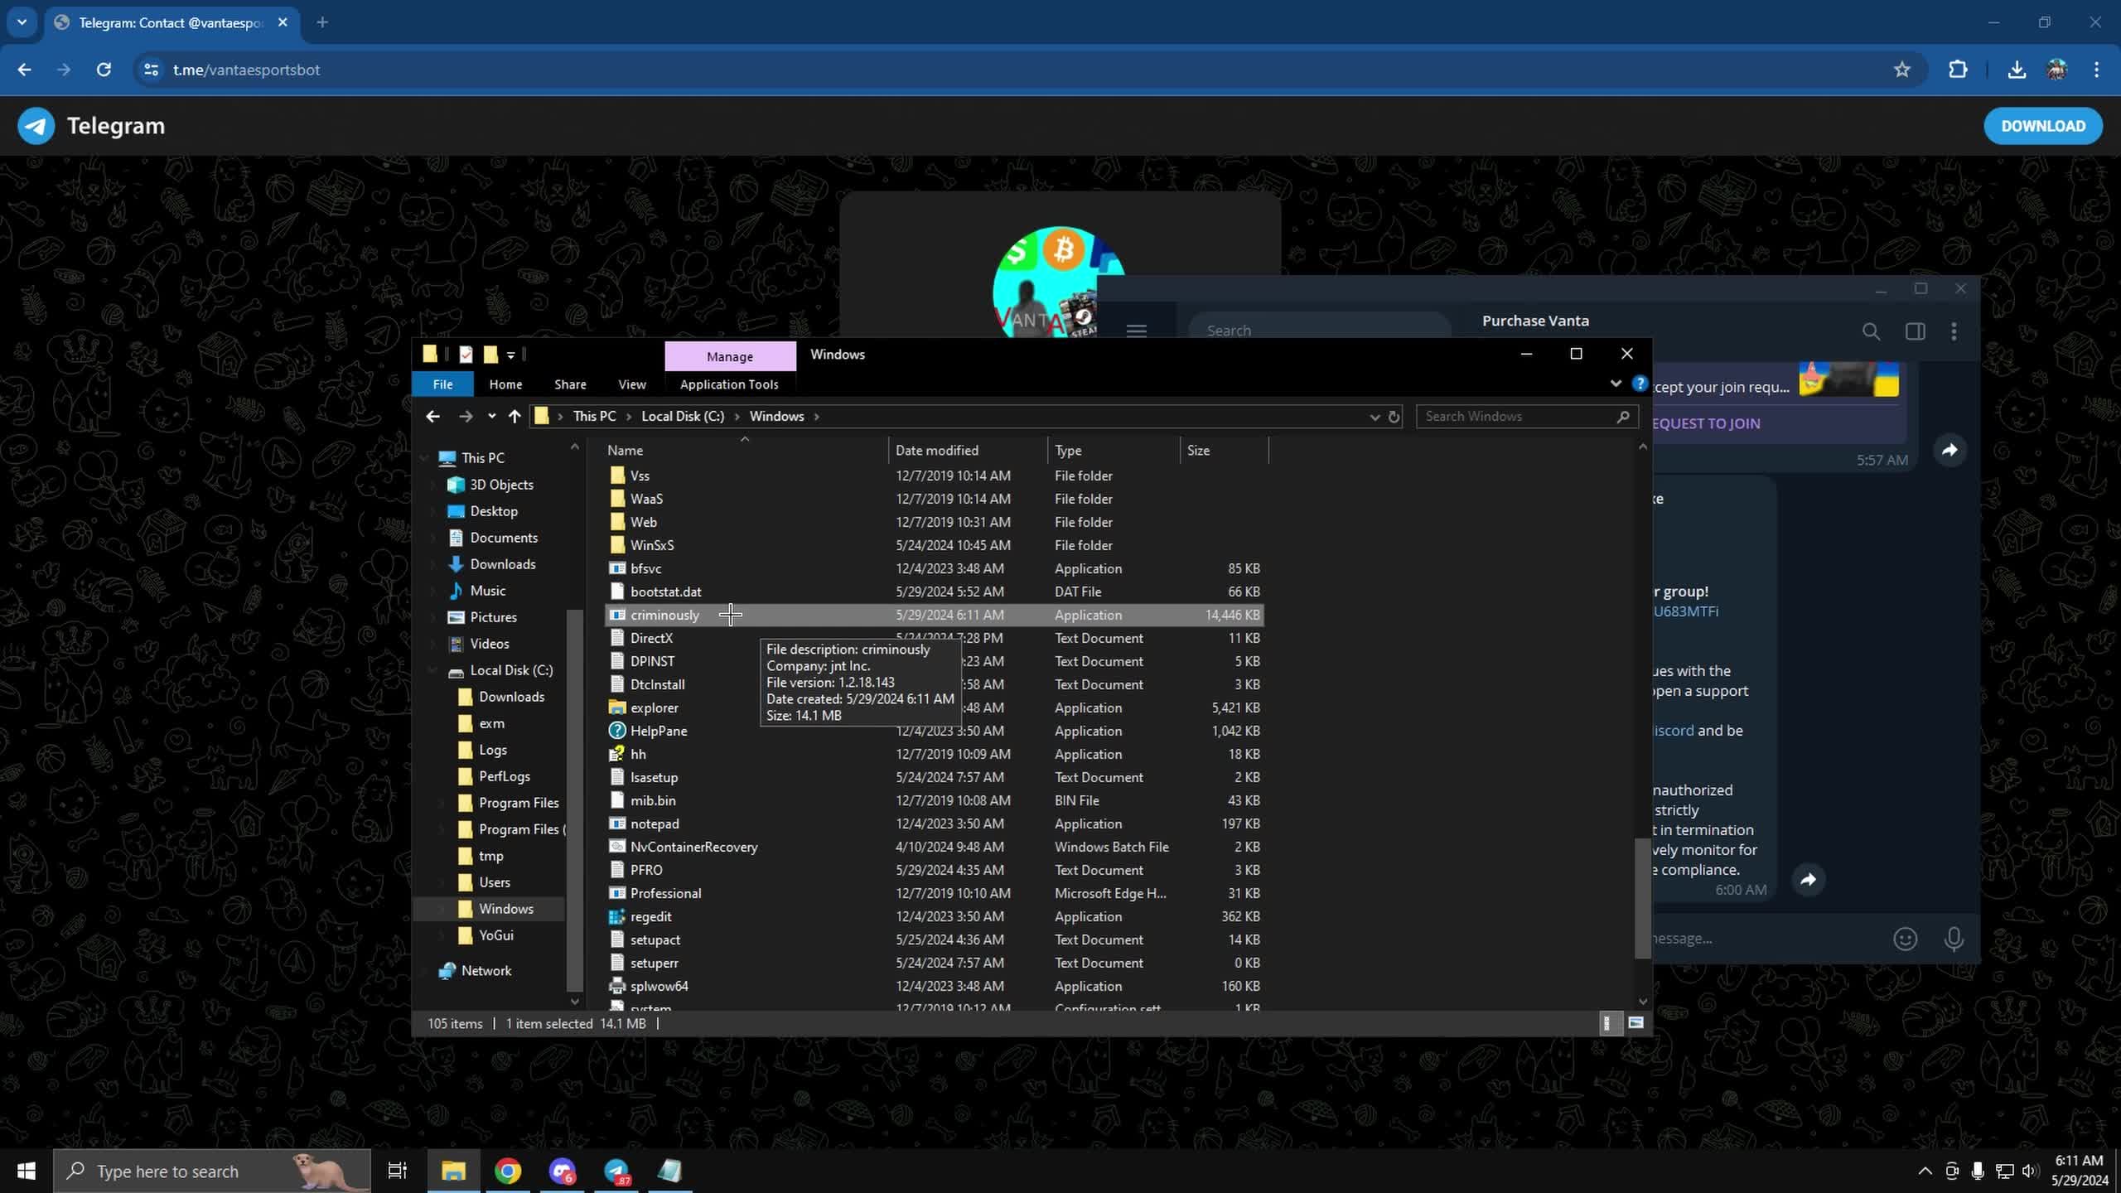Expand the ribbon chevron
Image resolution: width=2121 pixels, height=1193 pixels.
click(1615, 384)
